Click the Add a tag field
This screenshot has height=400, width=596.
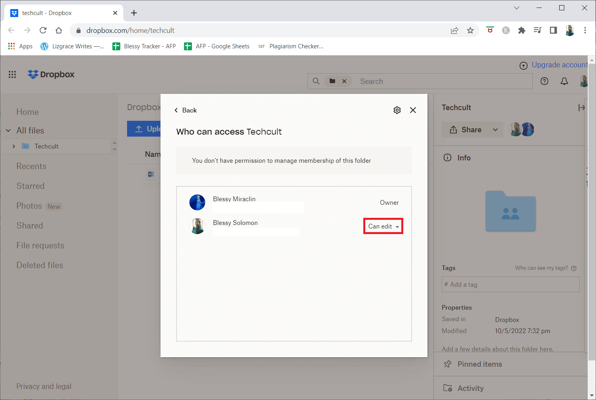tap(511, 284)
